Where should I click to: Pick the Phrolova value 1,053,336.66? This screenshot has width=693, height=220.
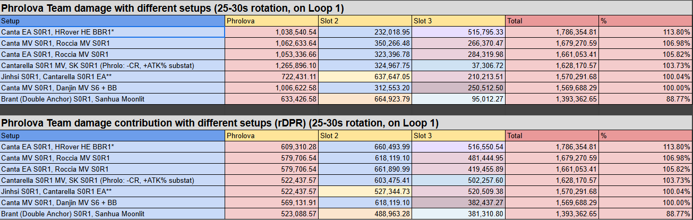coord(272,55)
